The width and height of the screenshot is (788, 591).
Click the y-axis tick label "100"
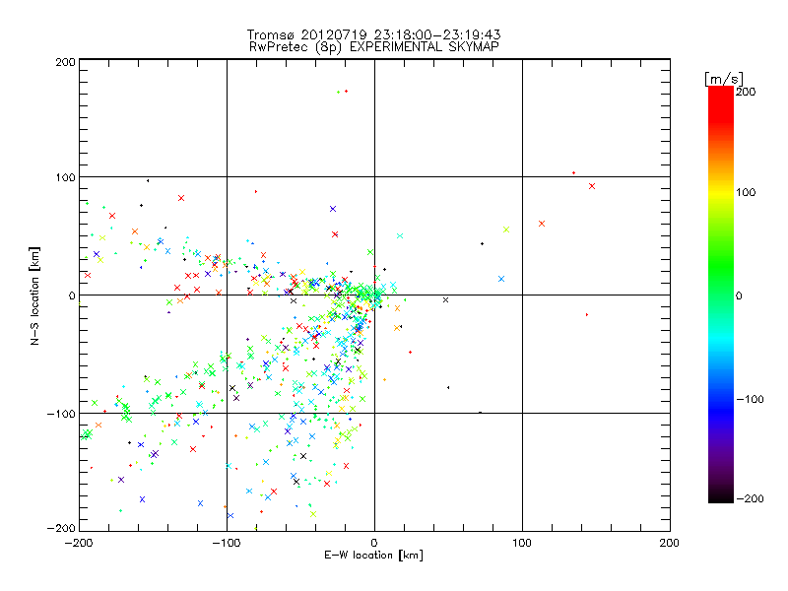pos(66,178)
